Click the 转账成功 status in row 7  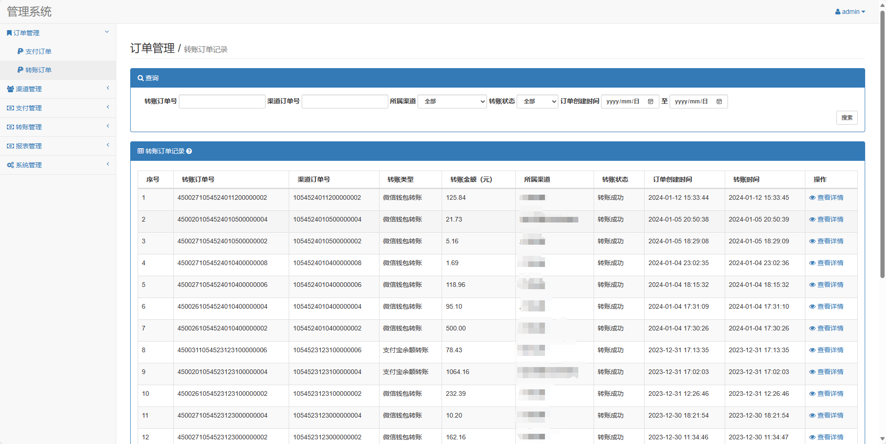611,329
